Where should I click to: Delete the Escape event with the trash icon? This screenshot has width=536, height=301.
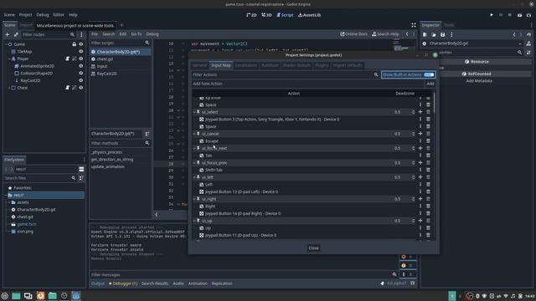[428, 141]
